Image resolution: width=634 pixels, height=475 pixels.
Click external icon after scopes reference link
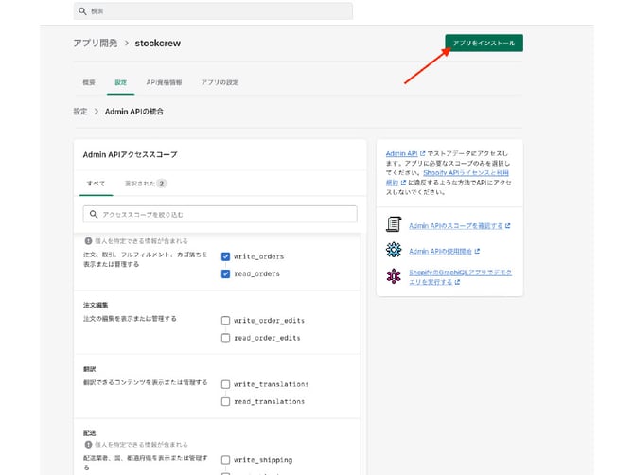507,226
